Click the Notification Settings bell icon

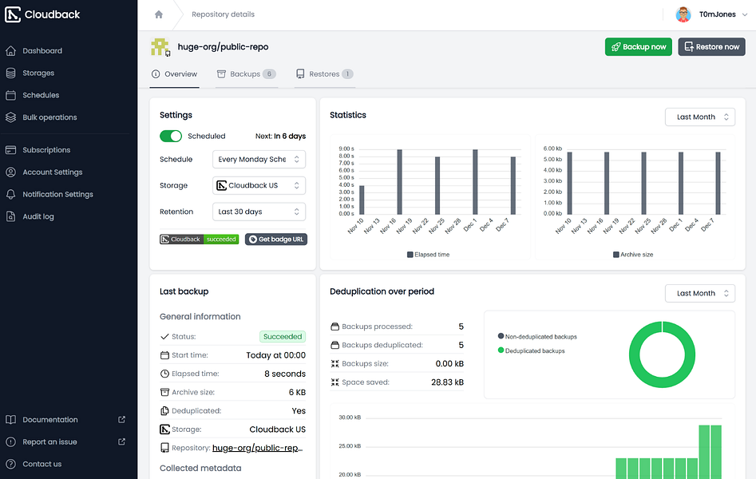click(10, 195)
